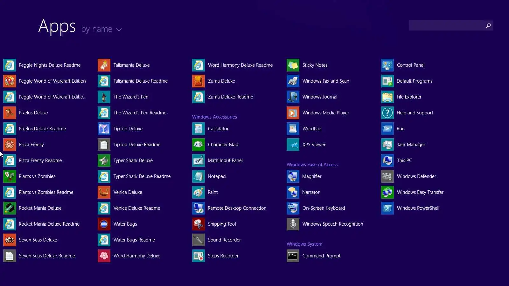This screenshot has height=286, width=509.
Task: Open the Steps Recorder icon
Action: (x=199, y=256)
